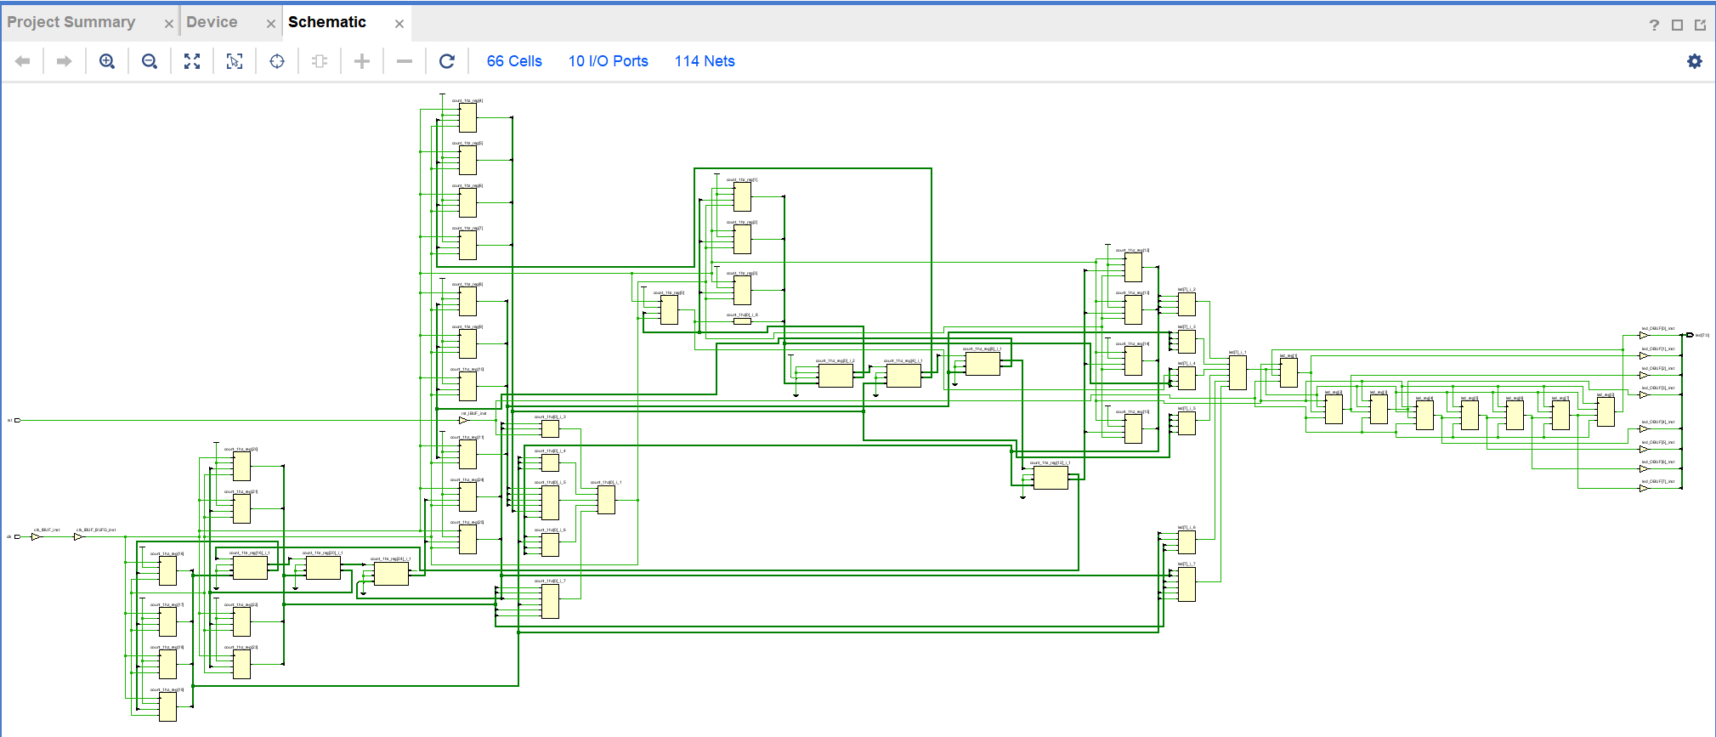Image resolution: width=1716 pixels, height=737 pixels.
Task: Regenerate the schematic with the refresh icon
Action: [447, 61]
